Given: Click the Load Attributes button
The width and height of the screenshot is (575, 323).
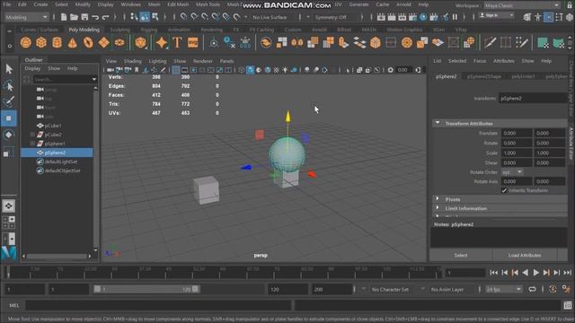Looking at the screenshot, I should [x=525, y=255].
